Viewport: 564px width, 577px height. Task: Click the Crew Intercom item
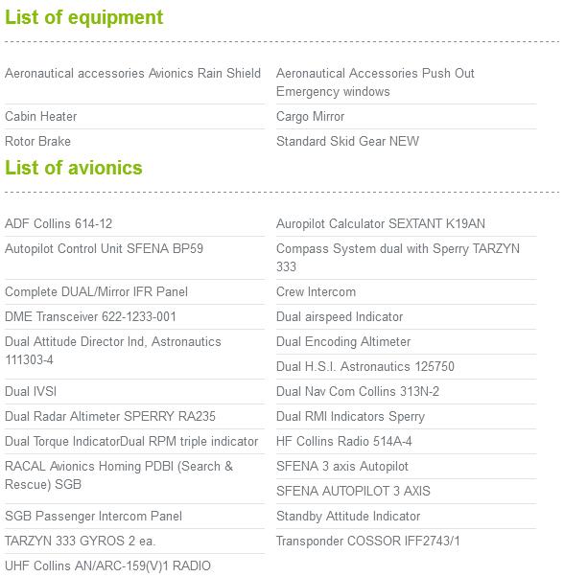(316, 291)
